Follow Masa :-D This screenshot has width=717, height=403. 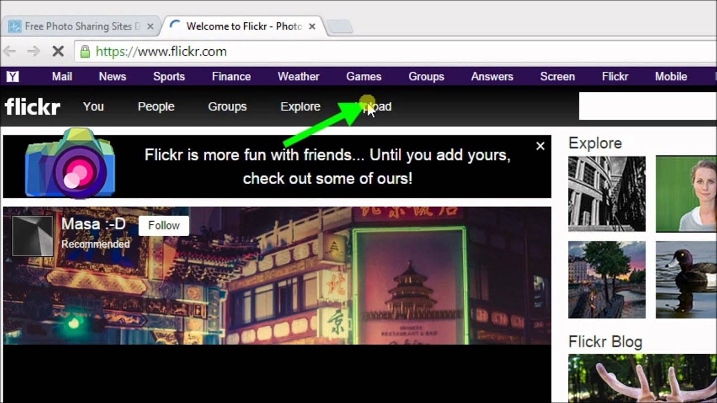pos(164,226)
